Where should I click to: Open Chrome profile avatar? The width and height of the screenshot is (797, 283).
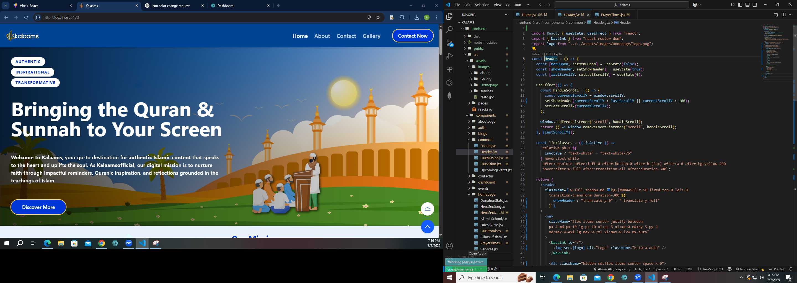(x=427, y=18)
